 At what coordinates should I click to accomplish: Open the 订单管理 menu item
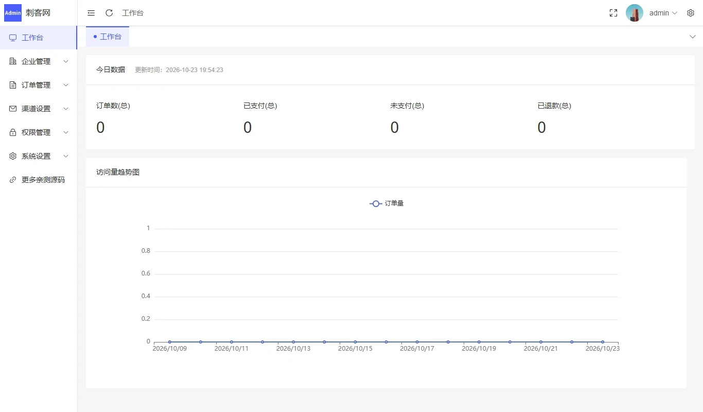(39, 85)
